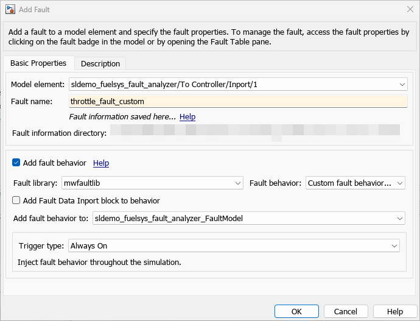Click the Model element dropdown arrow
The width and height of the screenshot is (420, 321).
[x=402, y=84]
